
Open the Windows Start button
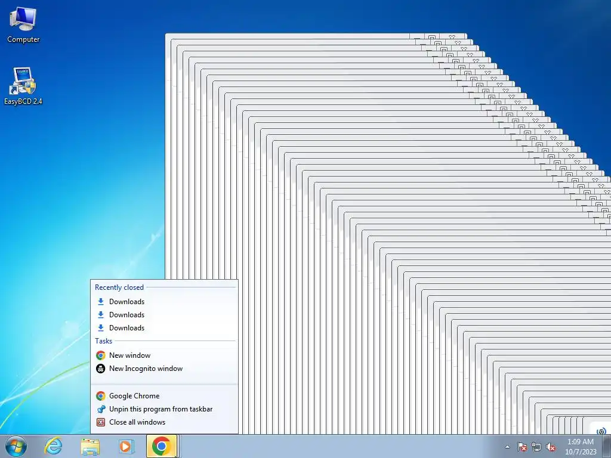(x=16, y=446)
